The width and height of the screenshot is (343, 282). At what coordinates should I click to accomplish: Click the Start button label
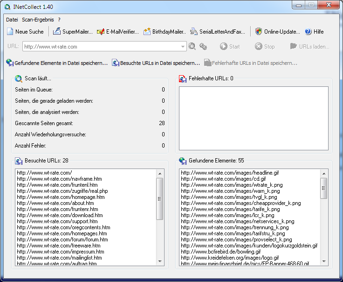(x=234, y=47)
